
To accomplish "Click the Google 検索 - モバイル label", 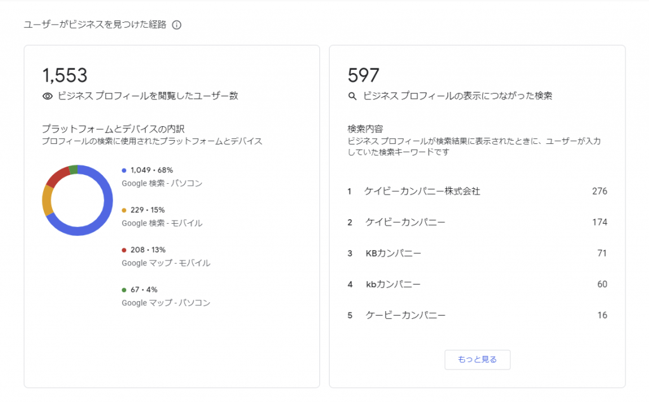I will (x=162, y=223).
